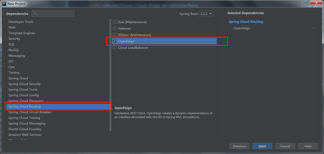324x154 pixels.
Task: Remove OpenFeign using the x icon
Action: (x=313, y=28)
